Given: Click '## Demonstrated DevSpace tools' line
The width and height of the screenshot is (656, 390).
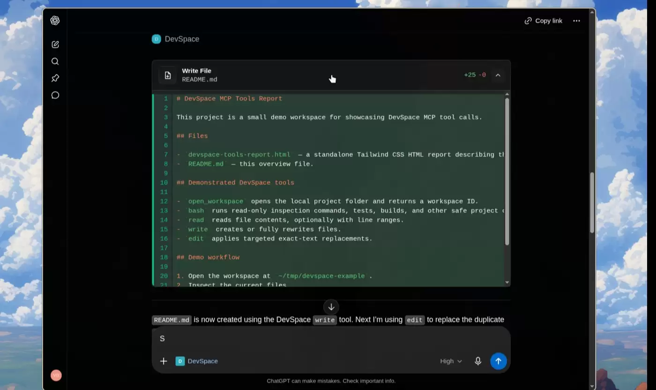Looking at the screenshot, I should 235,183.
